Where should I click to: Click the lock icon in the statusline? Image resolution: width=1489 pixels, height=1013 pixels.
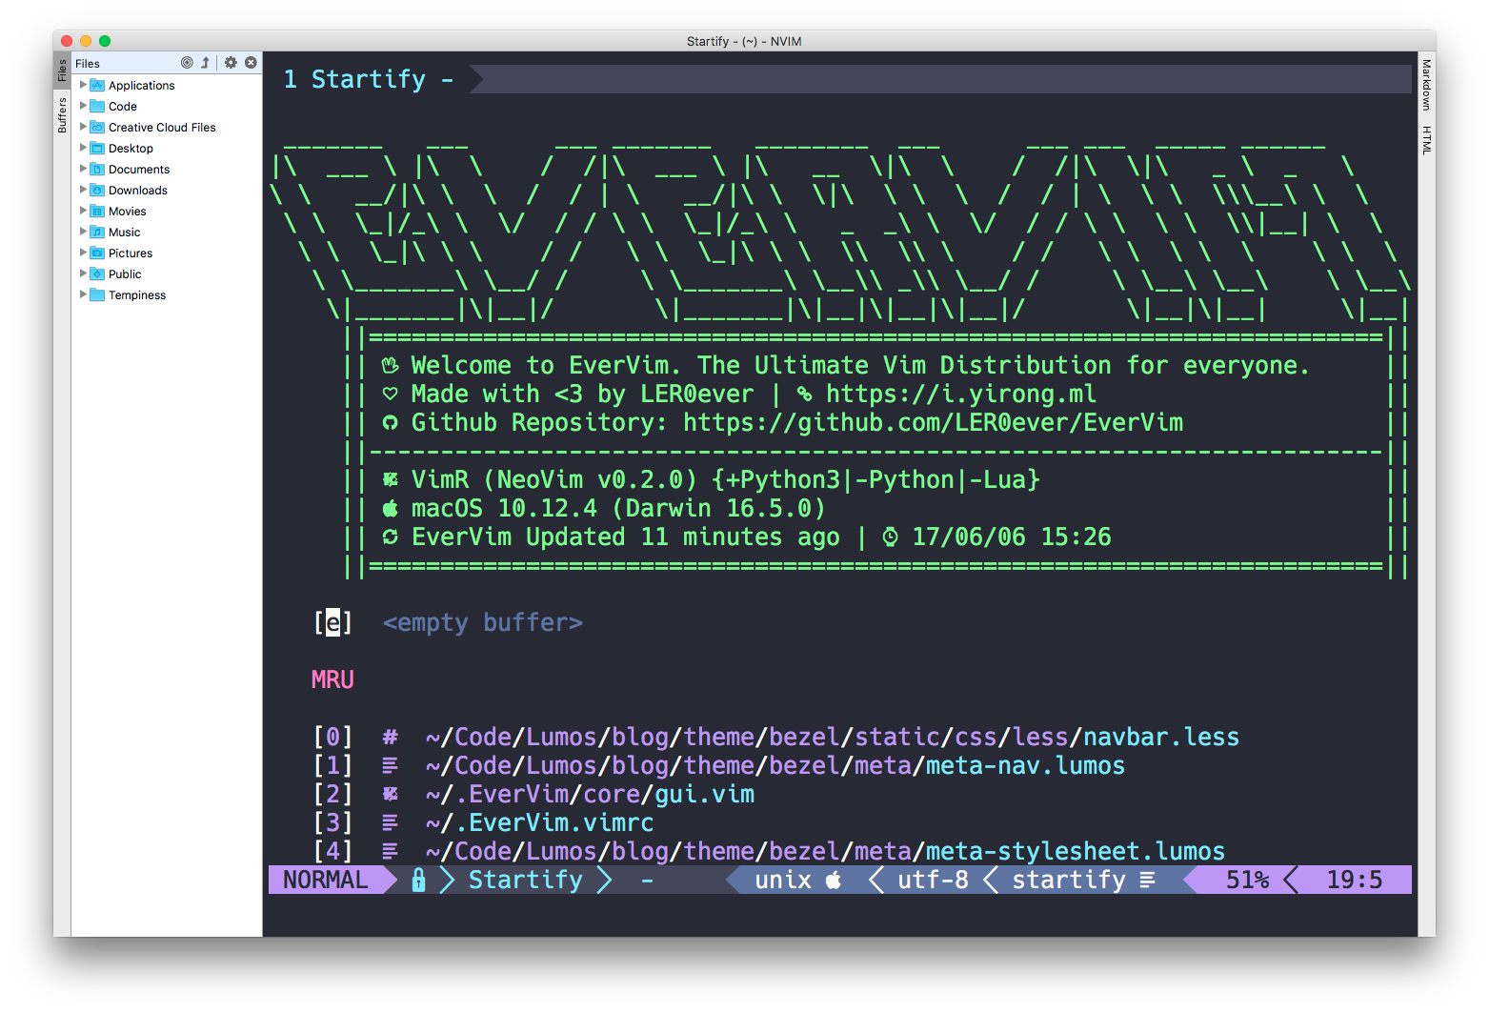(418, 880)
